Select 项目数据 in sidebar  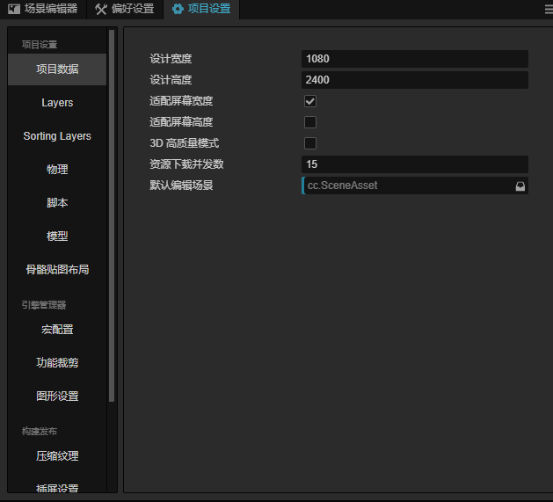[x=57, y=69]
